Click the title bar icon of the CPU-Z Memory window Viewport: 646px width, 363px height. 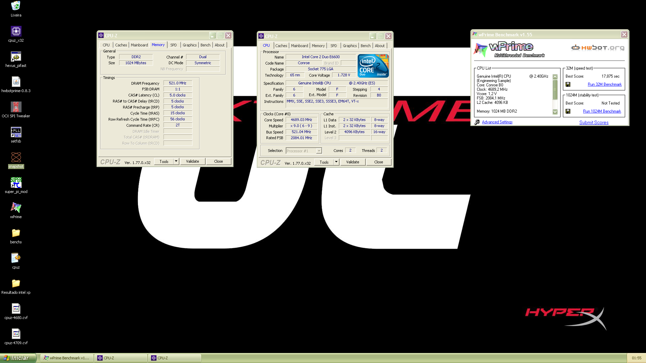click(101, 35)
